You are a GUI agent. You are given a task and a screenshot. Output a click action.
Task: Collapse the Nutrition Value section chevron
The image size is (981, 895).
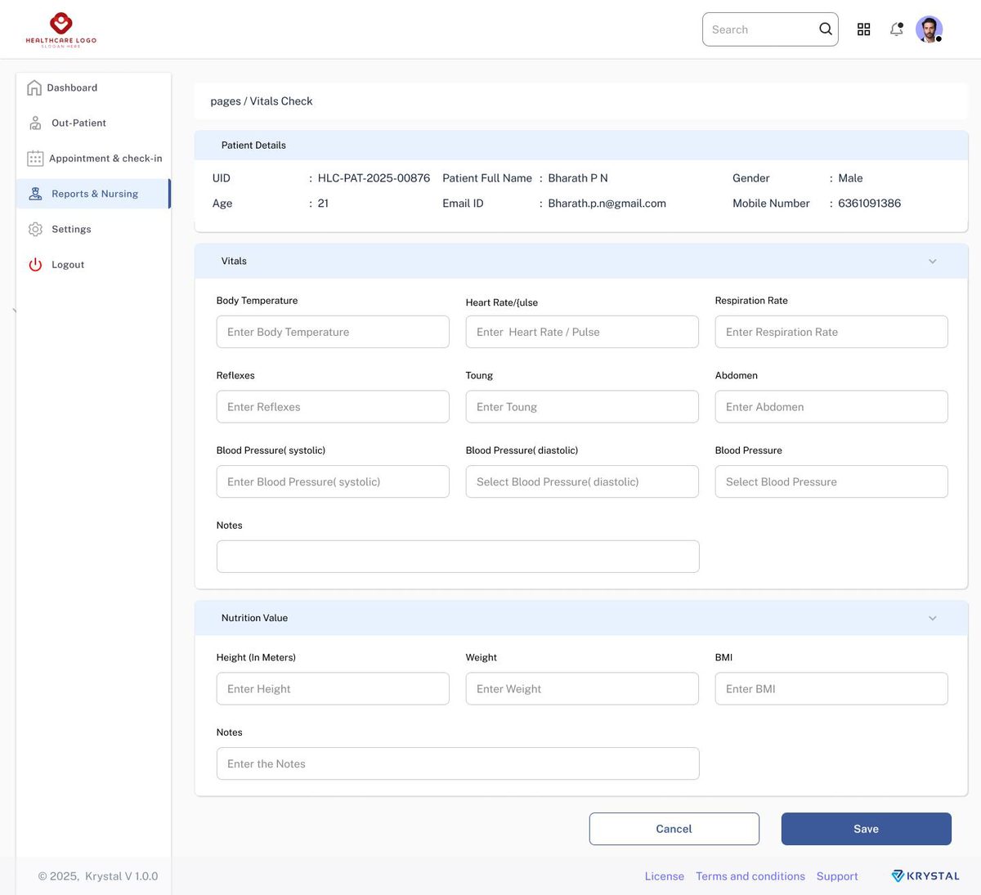tap(933, 619)
